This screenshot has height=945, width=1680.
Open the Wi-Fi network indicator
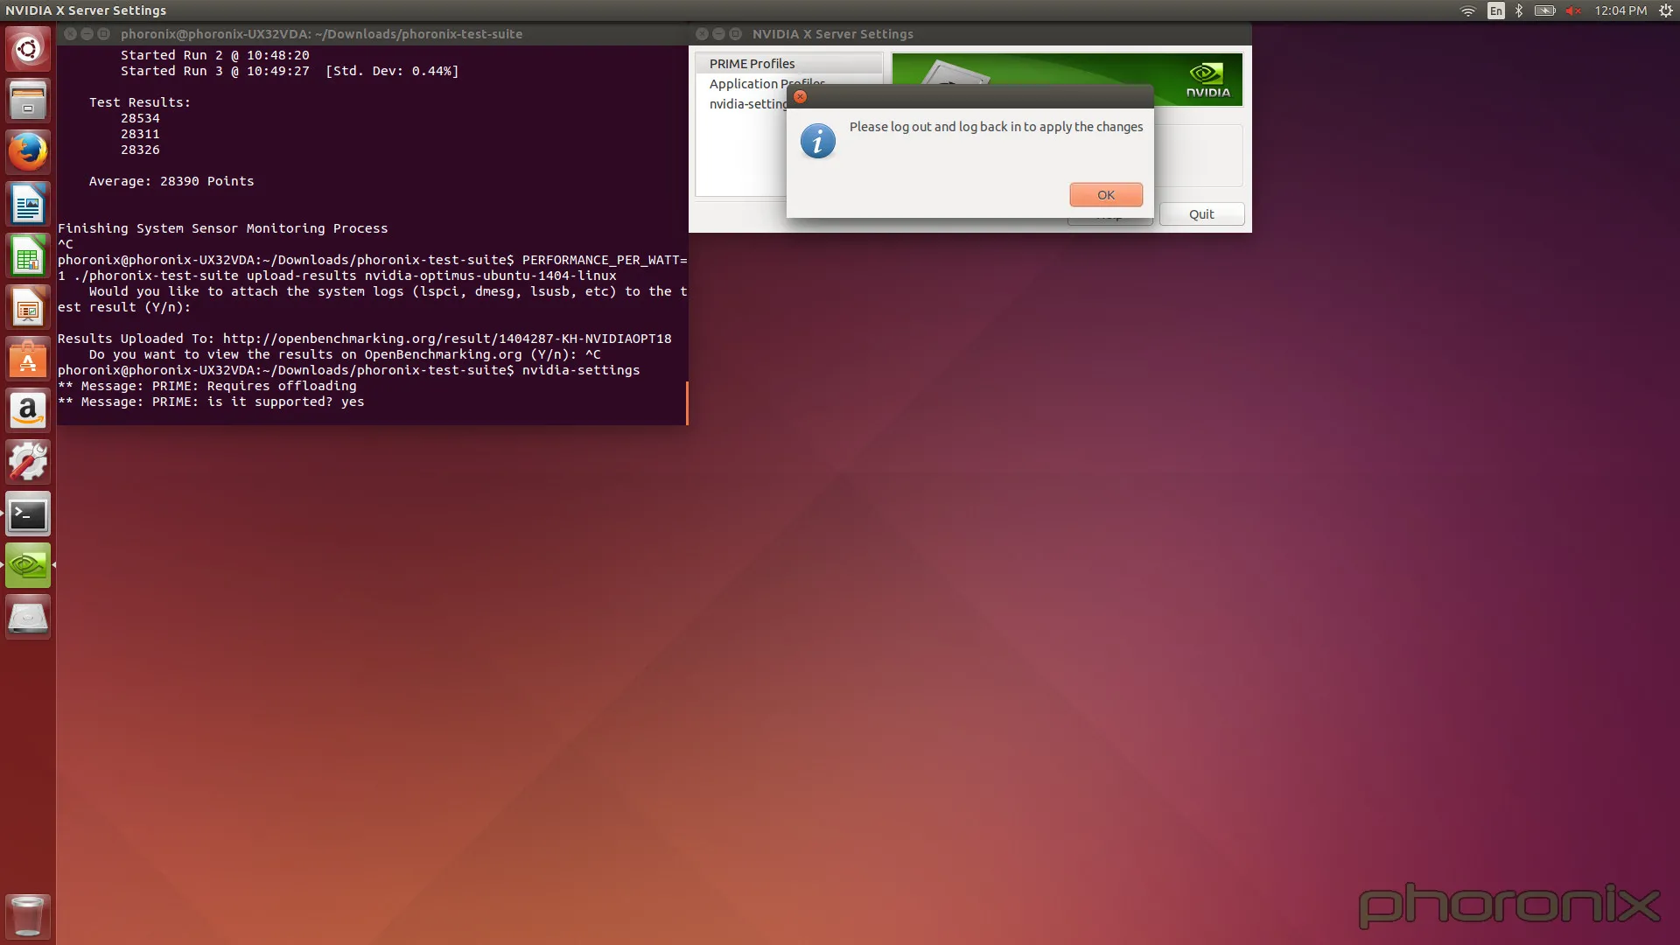pyautogui.click(x=1468, y=10)
